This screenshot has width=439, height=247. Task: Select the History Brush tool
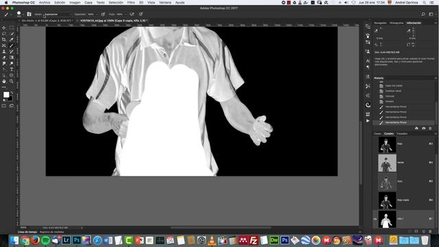click(x=12, y=51)
